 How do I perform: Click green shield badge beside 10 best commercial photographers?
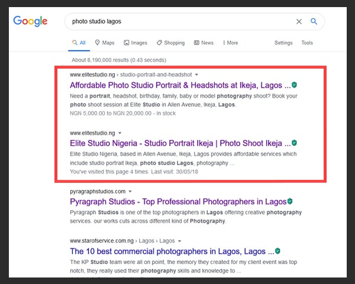tap(277, 251)
